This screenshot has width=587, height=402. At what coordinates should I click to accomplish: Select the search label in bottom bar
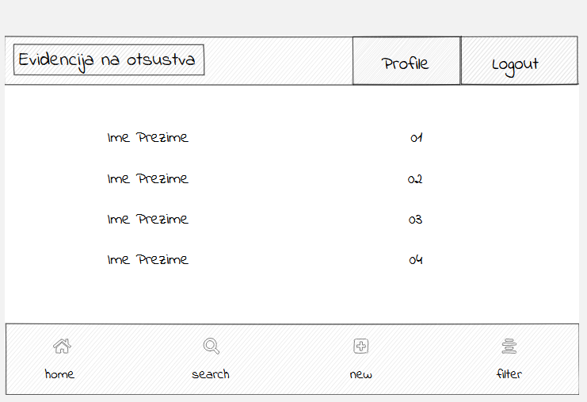[x=211, y=374]
